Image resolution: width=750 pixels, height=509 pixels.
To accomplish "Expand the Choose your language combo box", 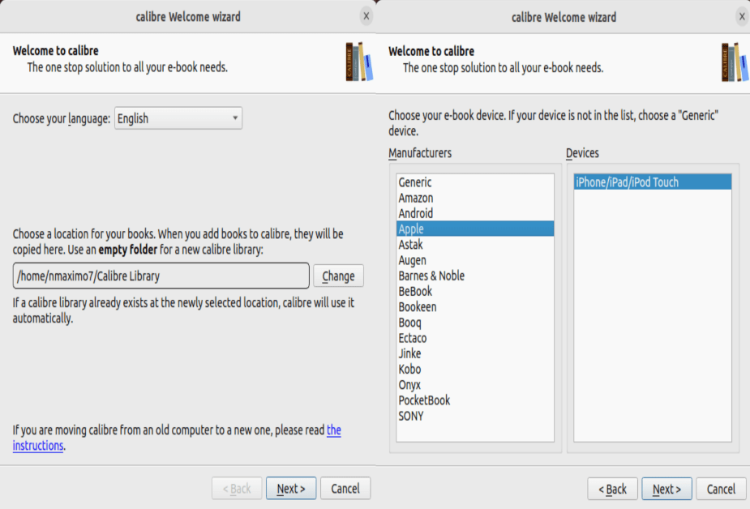I will pos(177,118).
